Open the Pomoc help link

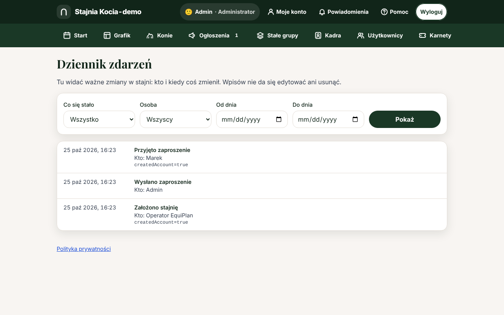click(x=395, y=12)
